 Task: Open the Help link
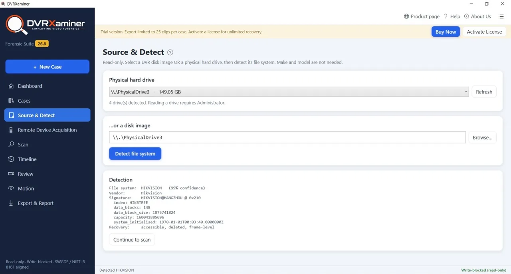click(x=452, y=16)
